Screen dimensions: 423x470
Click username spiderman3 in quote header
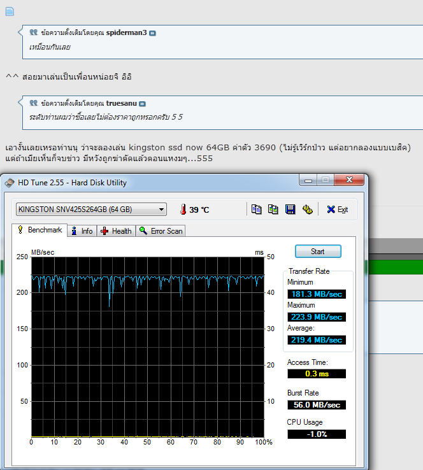coord(127,32)
